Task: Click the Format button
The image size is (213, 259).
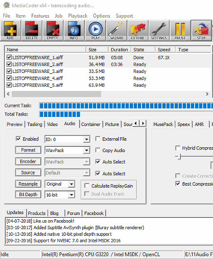Action: (28, 150)
